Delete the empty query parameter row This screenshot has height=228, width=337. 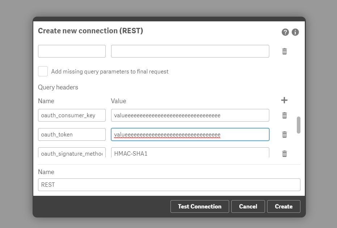pyautogui.click(x=285, y=51)
